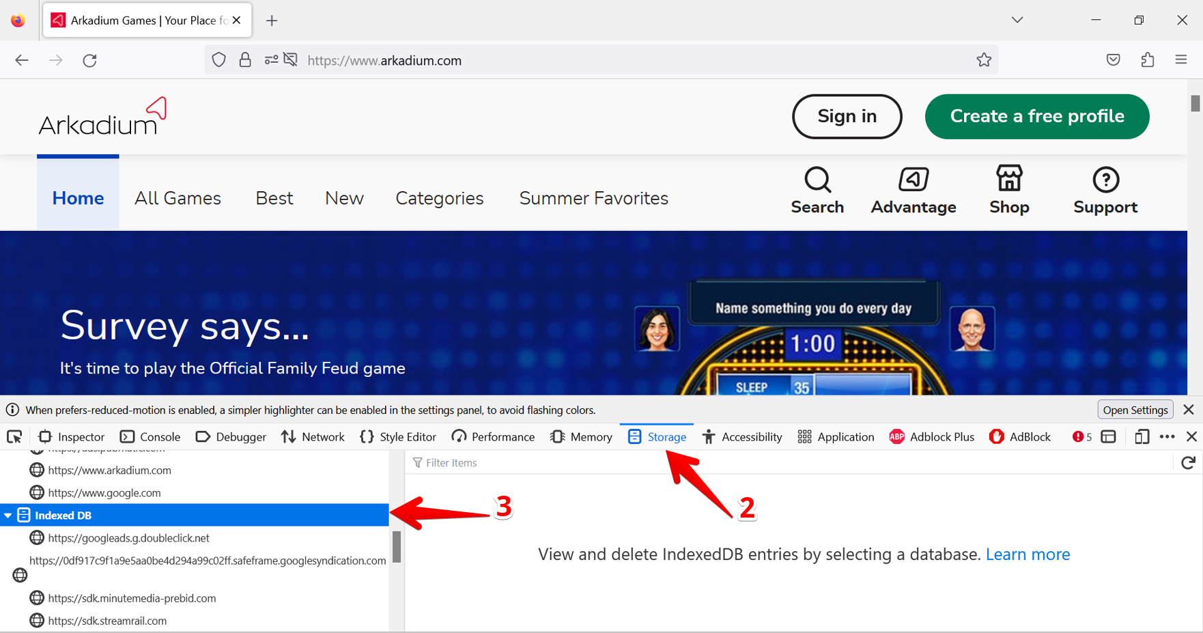Open the Learn more link
This screenshot has height=633, width=1203.
[1028, 554]
